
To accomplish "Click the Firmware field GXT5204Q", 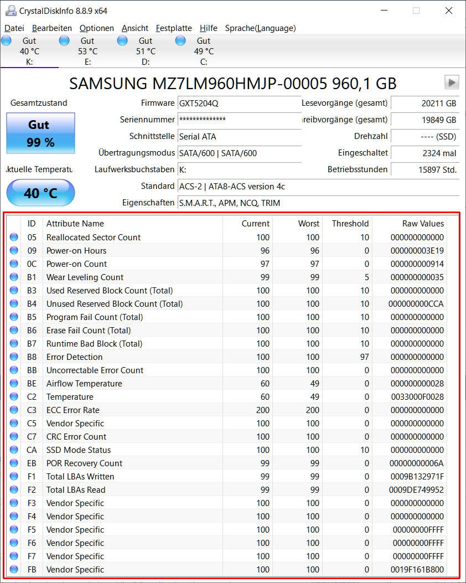I will [239, 104].
